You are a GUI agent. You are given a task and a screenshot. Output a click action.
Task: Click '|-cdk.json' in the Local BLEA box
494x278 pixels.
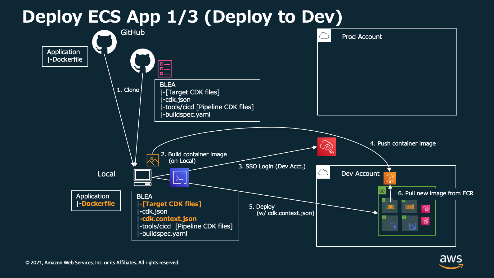coord(152,211)
